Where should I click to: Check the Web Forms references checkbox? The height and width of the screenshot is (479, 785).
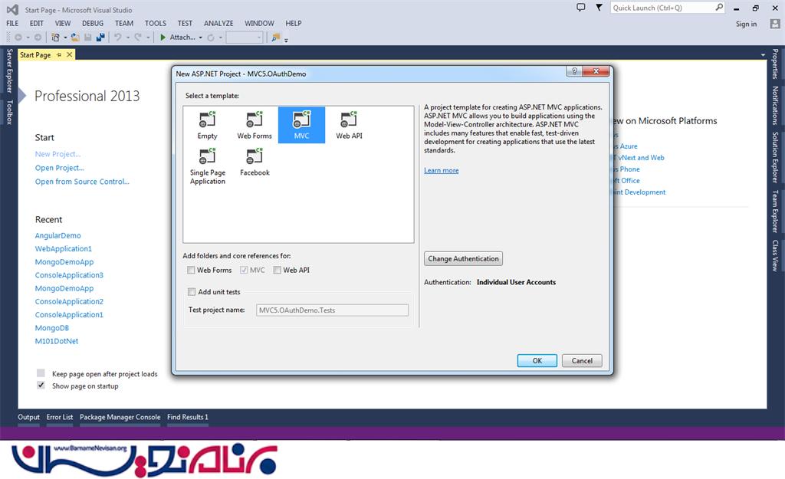(x=191, y=271)
